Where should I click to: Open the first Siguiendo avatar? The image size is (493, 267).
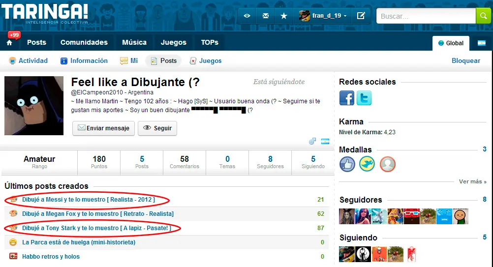click(x=347, y=254)
